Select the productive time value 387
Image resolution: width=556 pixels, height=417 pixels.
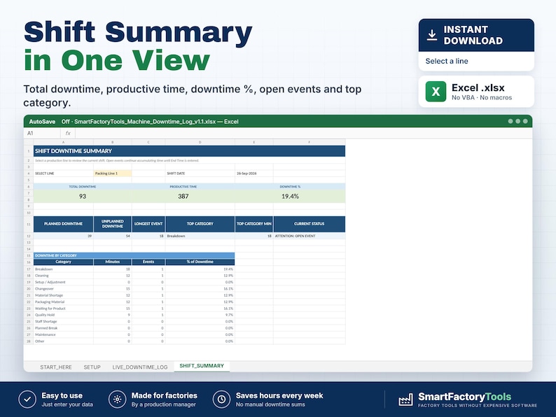click(183, 197)
